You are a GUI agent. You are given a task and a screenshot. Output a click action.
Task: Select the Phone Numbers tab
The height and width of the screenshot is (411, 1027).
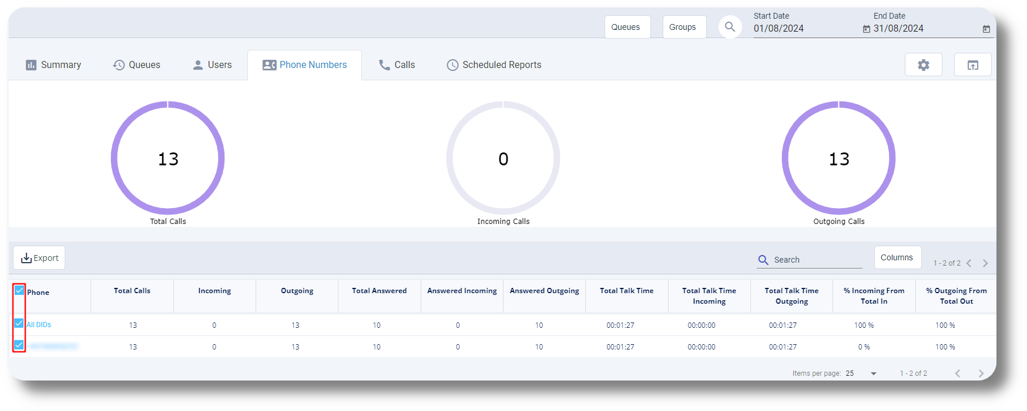[x=304, y=65]
